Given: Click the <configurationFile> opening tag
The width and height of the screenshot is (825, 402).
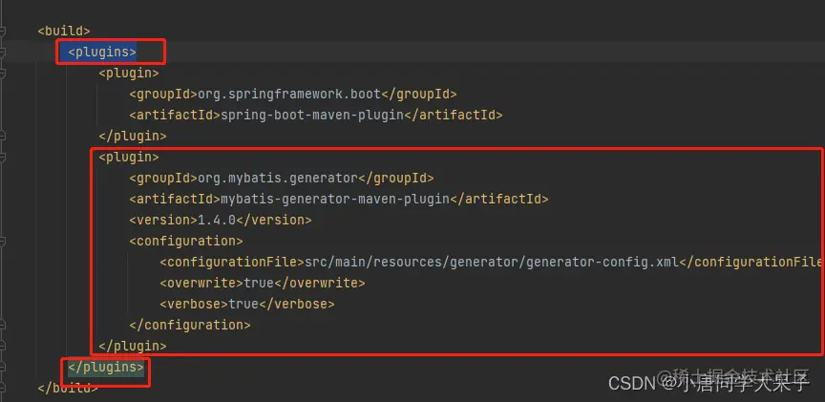Looking at the screenshot, I should (x=232, y=262).
